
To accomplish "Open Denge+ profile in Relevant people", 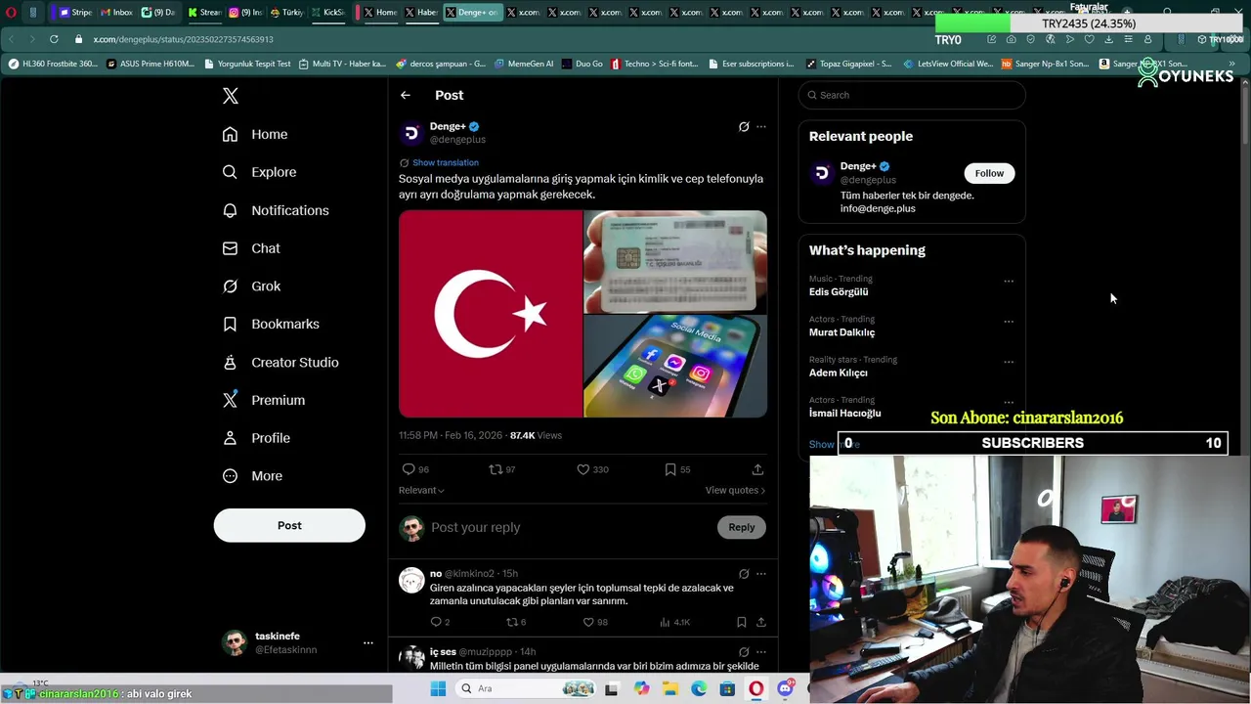I will coord(858,166).
